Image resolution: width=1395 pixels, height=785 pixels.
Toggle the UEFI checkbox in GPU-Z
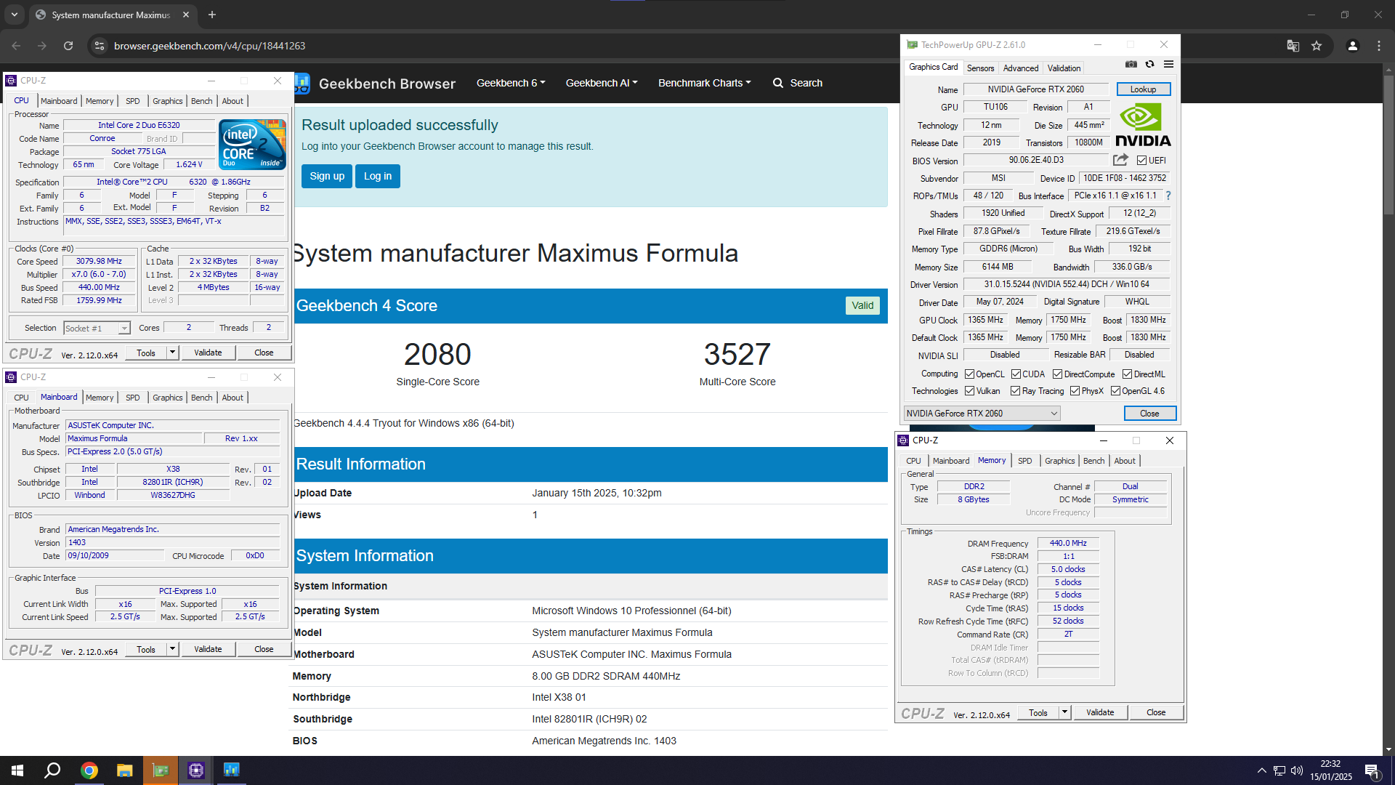click(x=1141, y=161)
